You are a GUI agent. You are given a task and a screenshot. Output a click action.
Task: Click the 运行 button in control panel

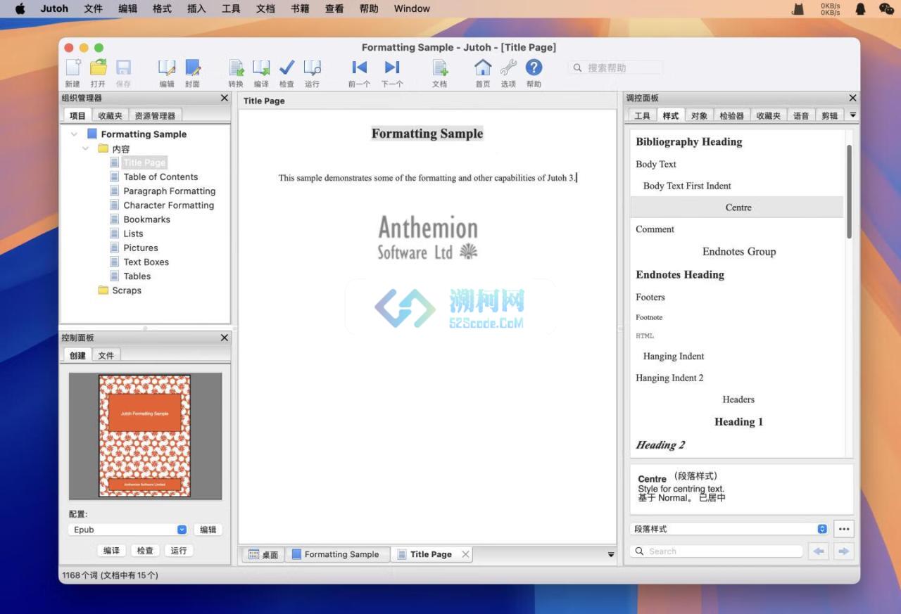pyautogui.click(x=179, y=550)
